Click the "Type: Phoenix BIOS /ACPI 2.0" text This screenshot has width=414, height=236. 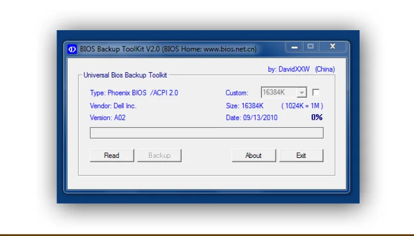tap(134, 93)
